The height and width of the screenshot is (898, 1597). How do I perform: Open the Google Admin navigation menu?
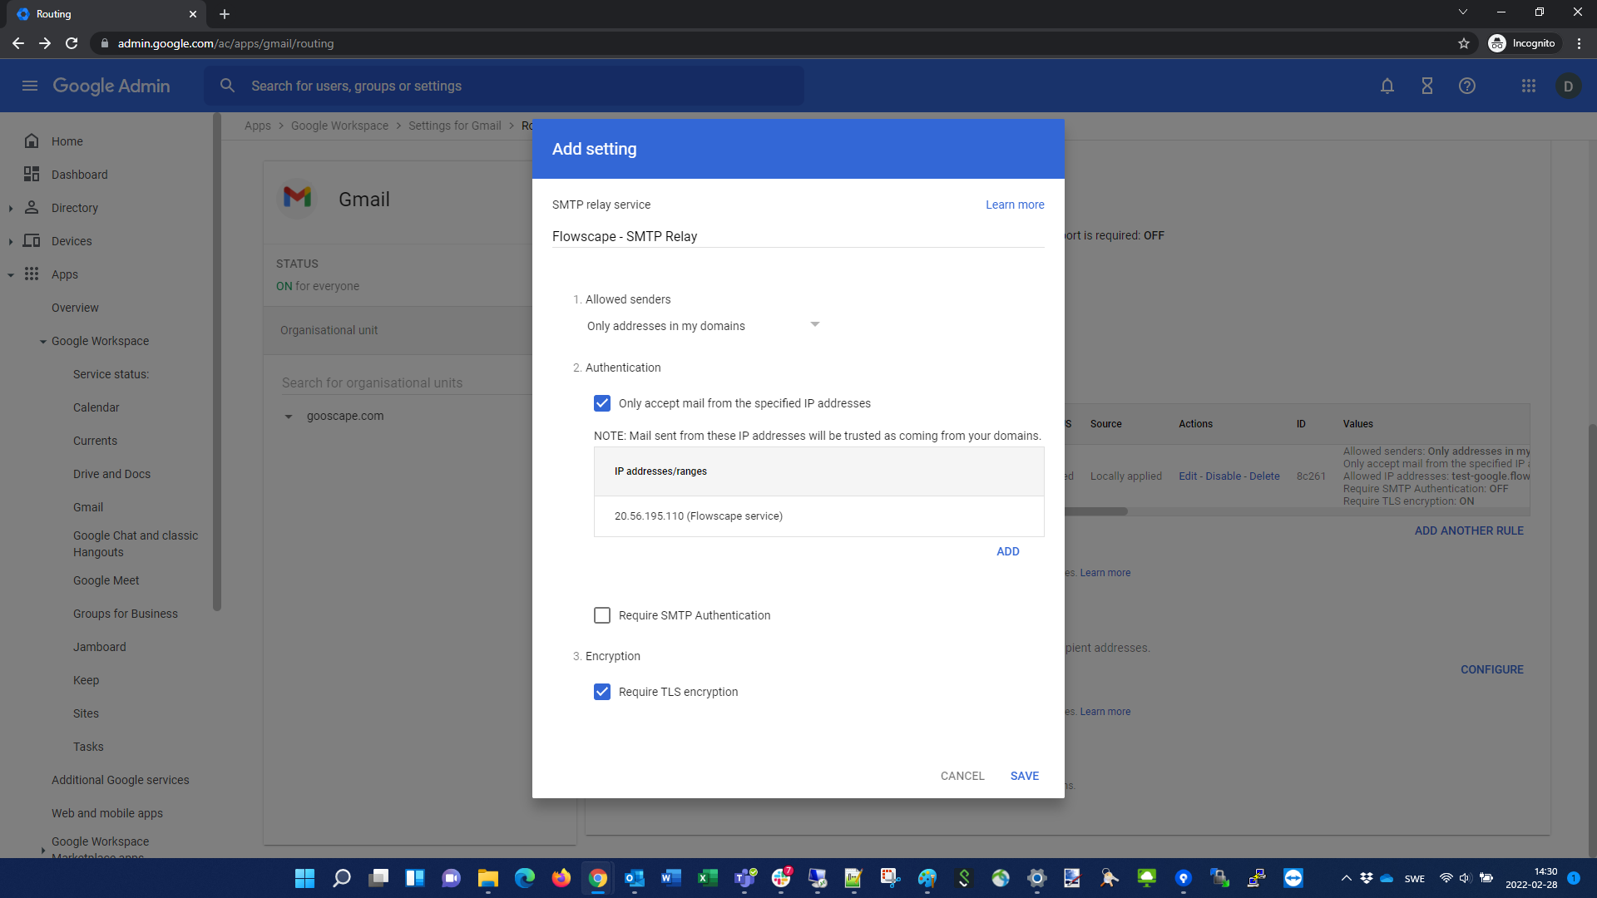point(30,86)
